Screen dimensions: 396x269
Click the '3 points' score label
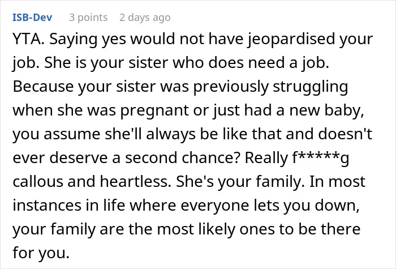click(88, 18)
